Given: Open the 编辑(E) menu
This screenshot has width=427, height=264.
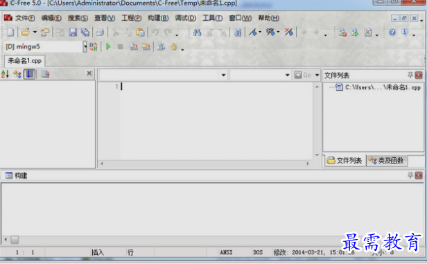Looking at the screenshot, I should click(51, 18).
